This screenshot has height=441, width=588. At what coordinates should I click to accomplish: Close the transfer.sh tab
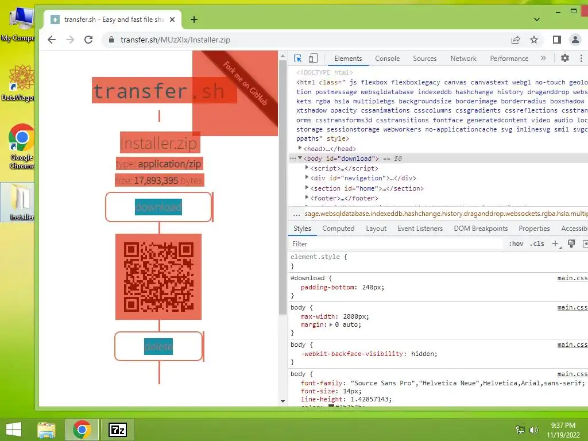(172, 20)
